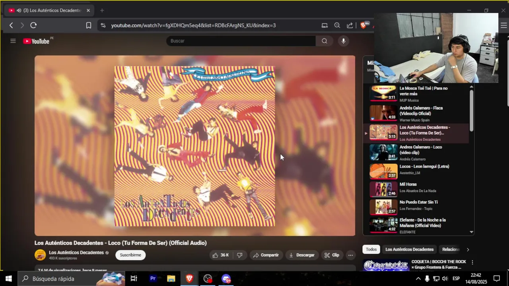Open Los Auténticos Decadentes channel name link
Image resolution: width=509 pixels, height=286 pixels.
(x=76, y=253)
